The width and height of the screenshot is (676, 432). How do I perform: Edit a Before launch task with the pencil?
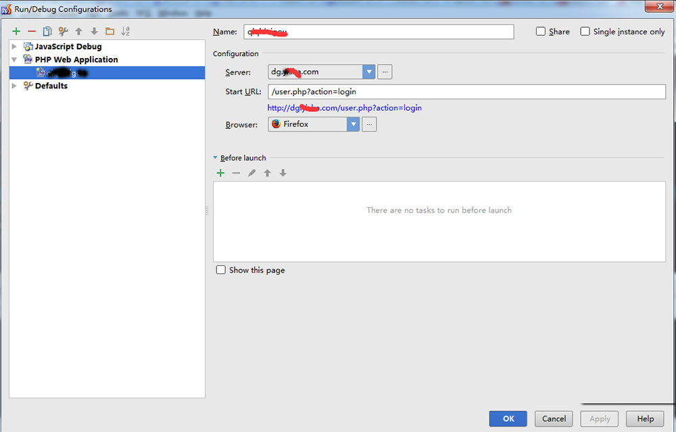pyautogui.click(x=251, y=173)
